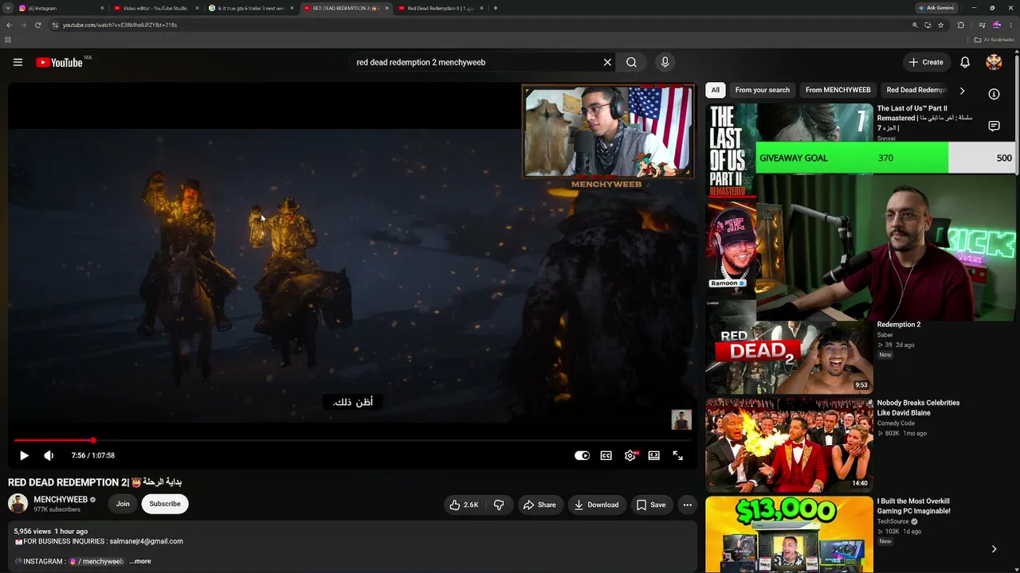Expand the description with ...more

pyautogui.click(x=140, y=561)
